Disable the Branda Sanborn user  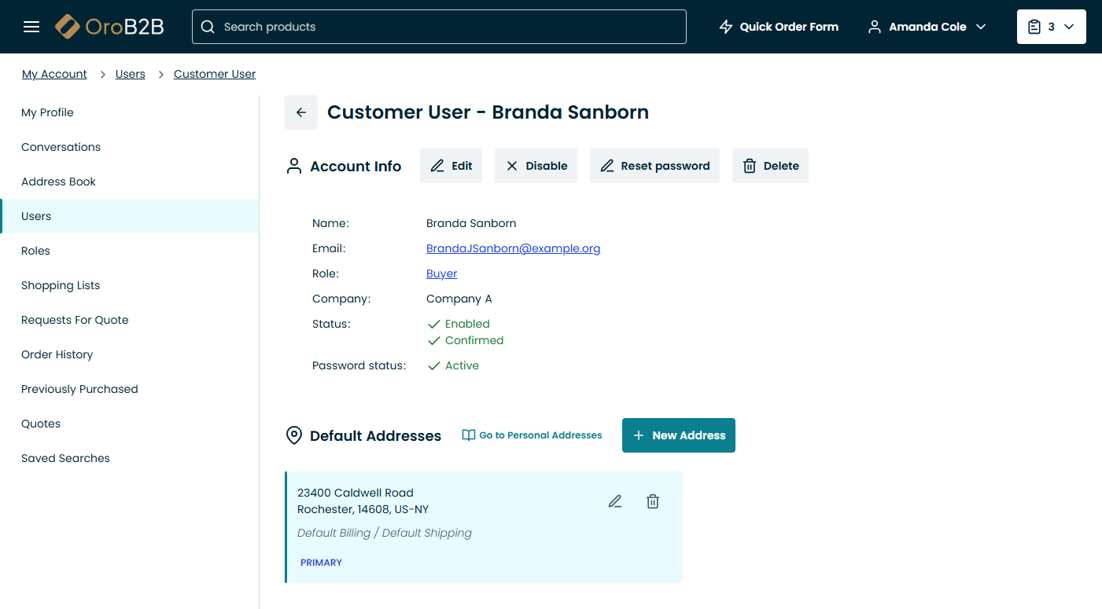pos(536,166)
